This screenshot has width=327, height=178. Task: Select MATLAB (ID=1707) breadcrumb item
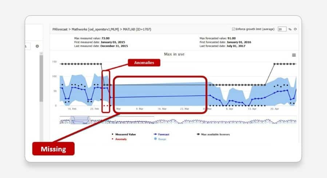point(137,29)
